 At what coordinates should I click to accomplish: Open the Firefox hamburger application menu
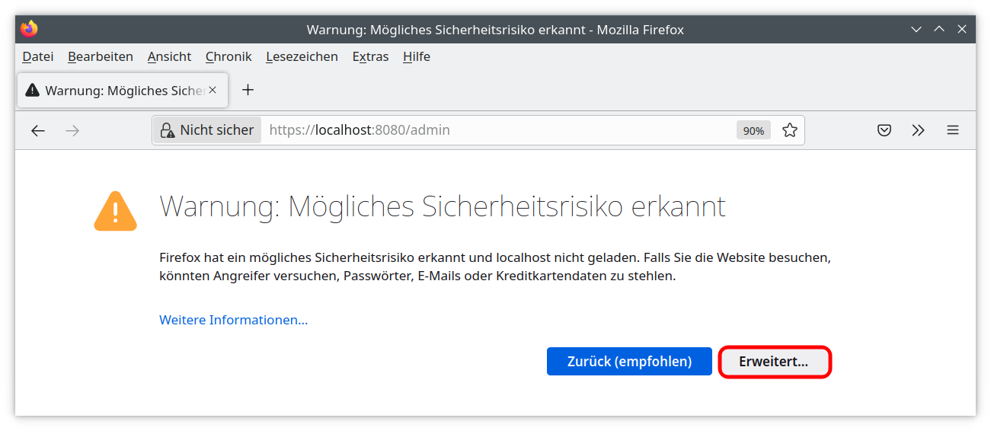coord(953,130)
